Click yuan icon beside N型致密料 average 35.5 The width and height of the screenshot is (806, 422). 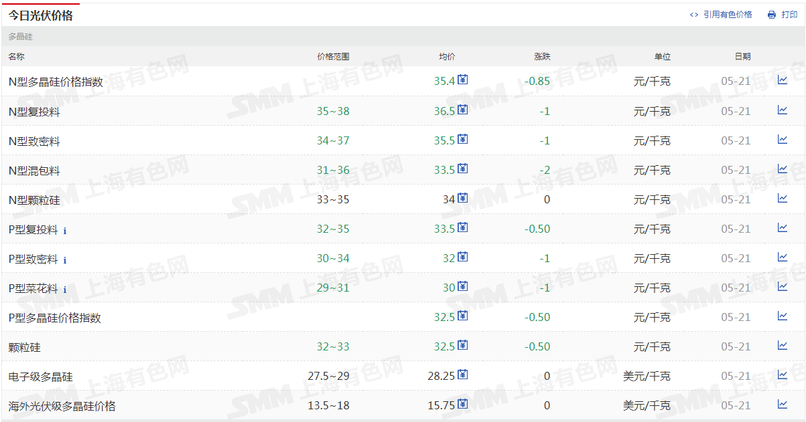click(462, 139)
